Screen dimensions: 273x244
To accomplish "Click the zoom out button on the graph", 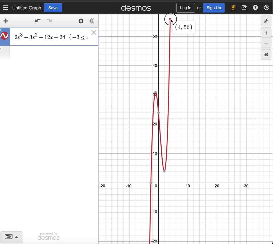I will (266, 43).
